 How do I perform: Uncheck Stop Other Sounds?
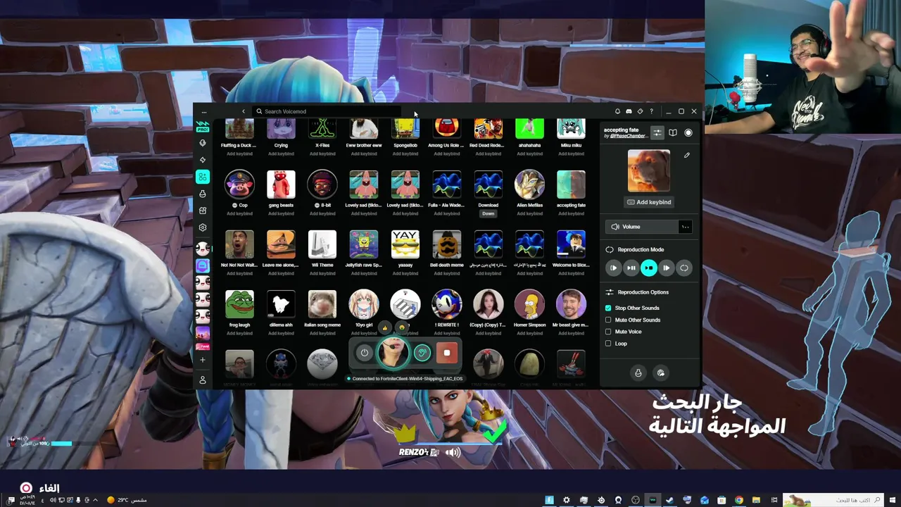point(608,308)
